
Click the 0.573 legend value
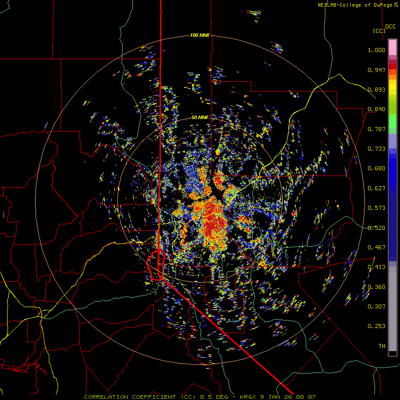tap(376, 208)
